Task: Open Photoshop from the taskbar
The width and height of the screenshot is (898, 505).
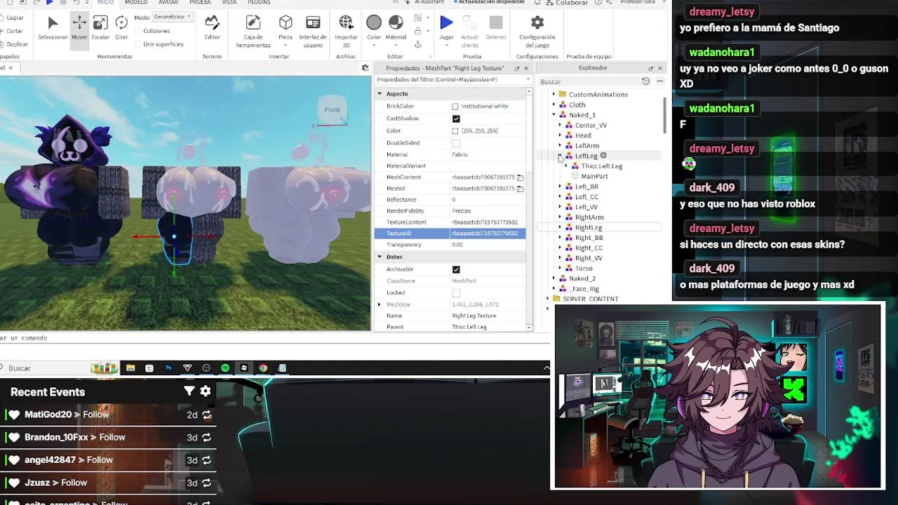Action: 168,368
